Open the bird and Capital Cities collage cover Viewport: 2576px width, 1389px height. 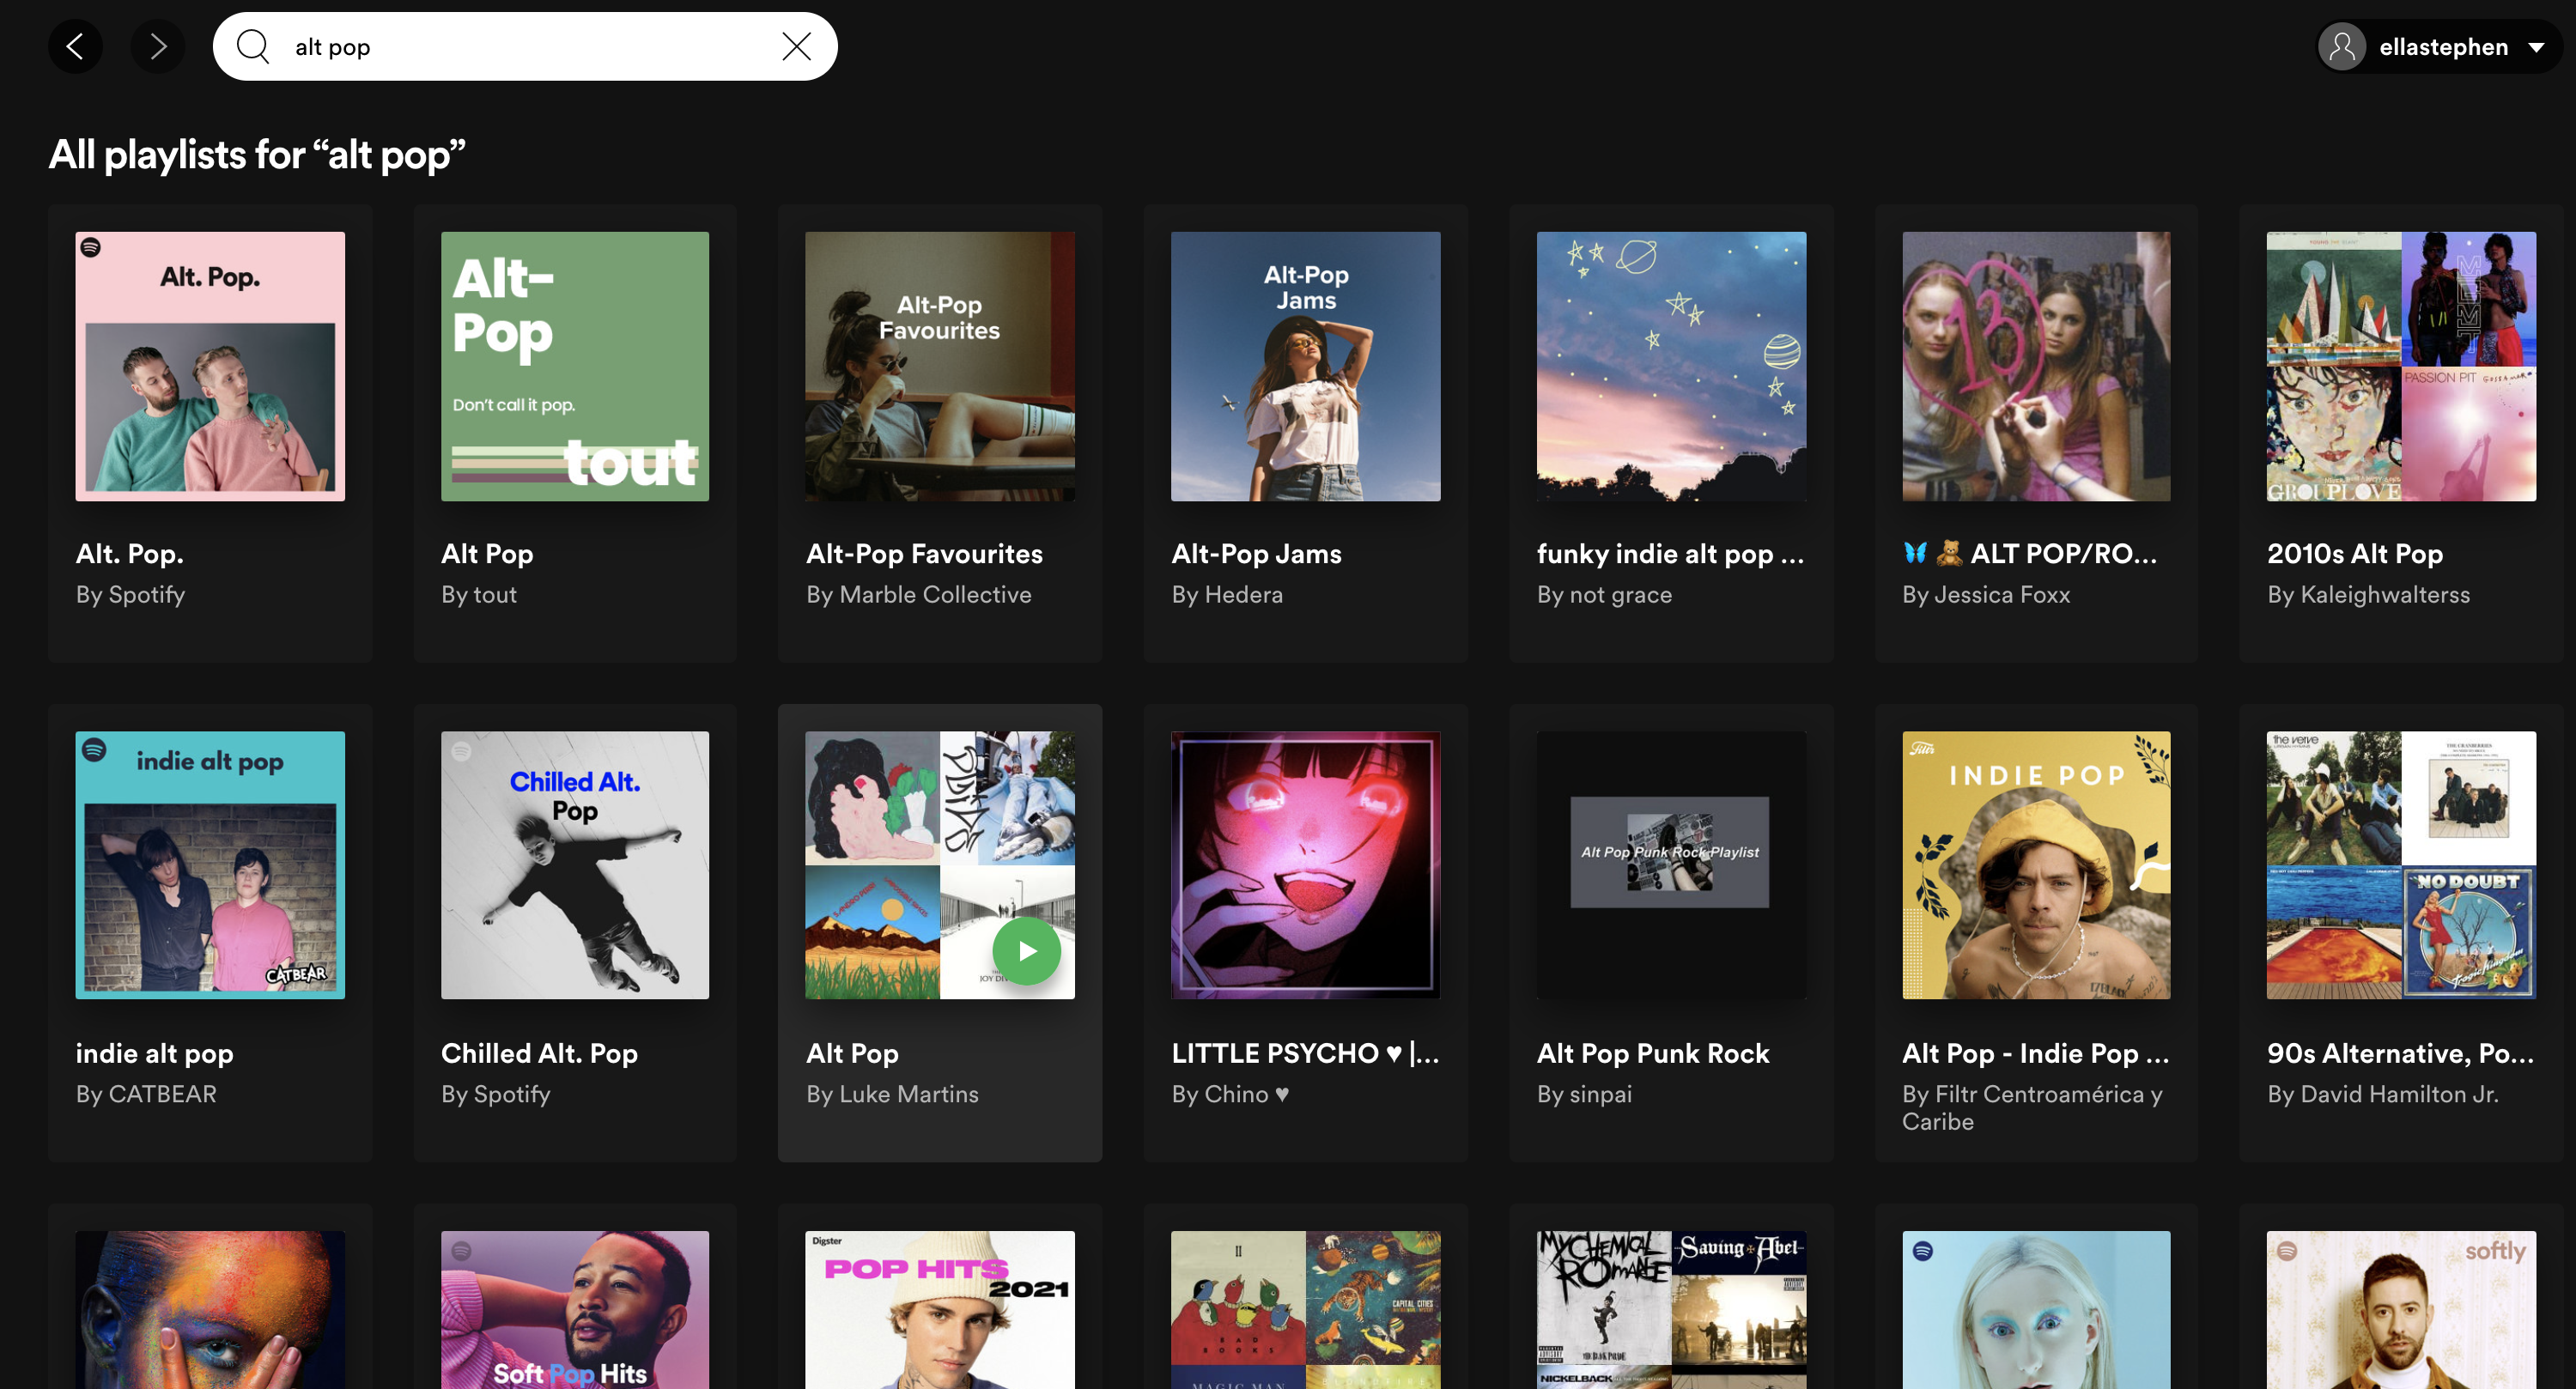tap(1305, 1309)
